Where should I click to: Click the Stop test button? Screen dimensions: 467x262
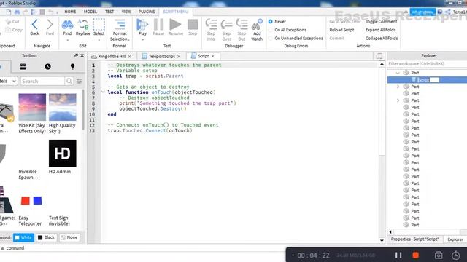coord(193,24)
